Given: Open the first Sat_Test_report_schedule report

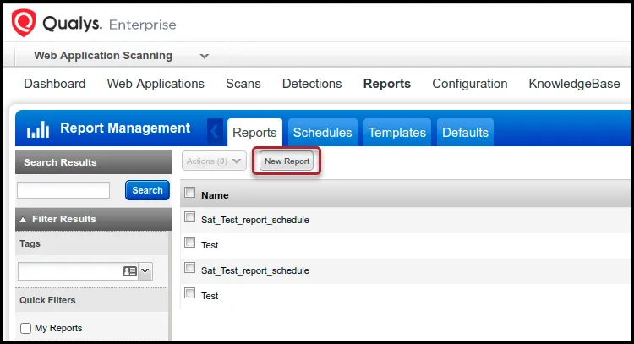Looking at the screenshot, I should [255, 220].
